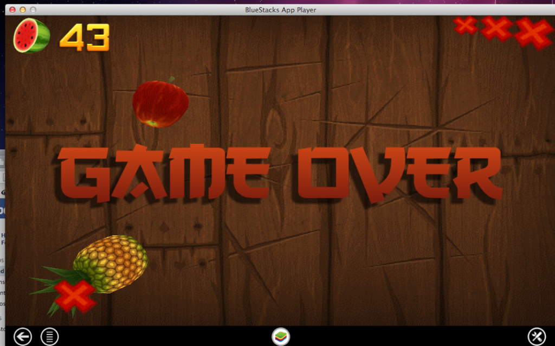This screenshot has width=555, height=346.
Task: Open the BlueStacks settings tools icon
Action: click(537, 336)
